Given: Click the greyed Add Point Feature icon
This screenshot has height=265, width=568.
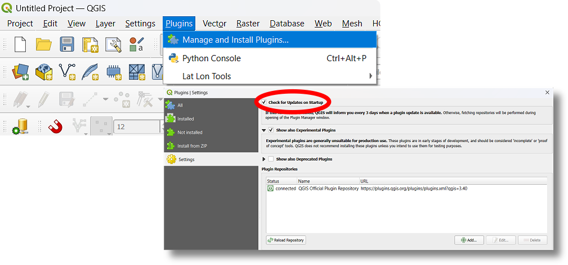Looking at the screenshot, I should 122,99.
